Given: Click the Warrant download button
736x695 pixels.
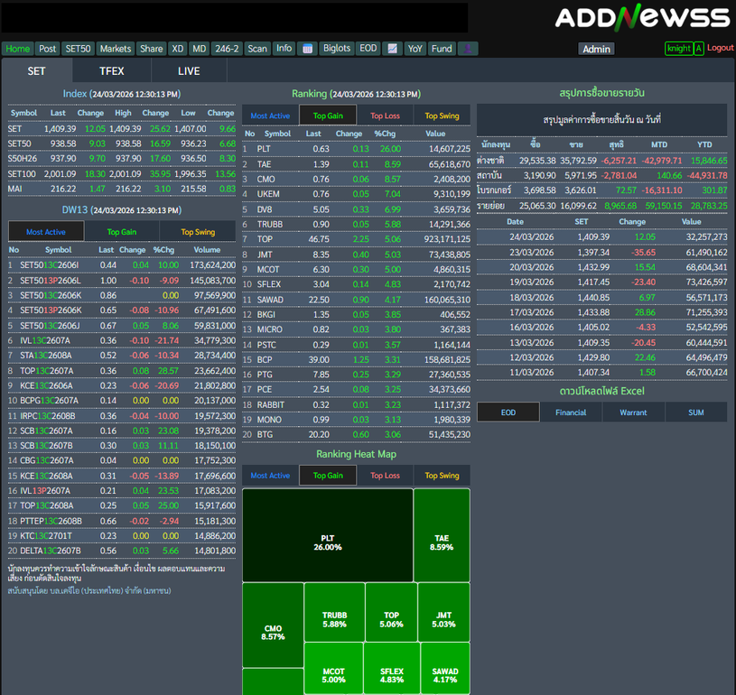Looking at the screenshot, I should pos(633,412).
